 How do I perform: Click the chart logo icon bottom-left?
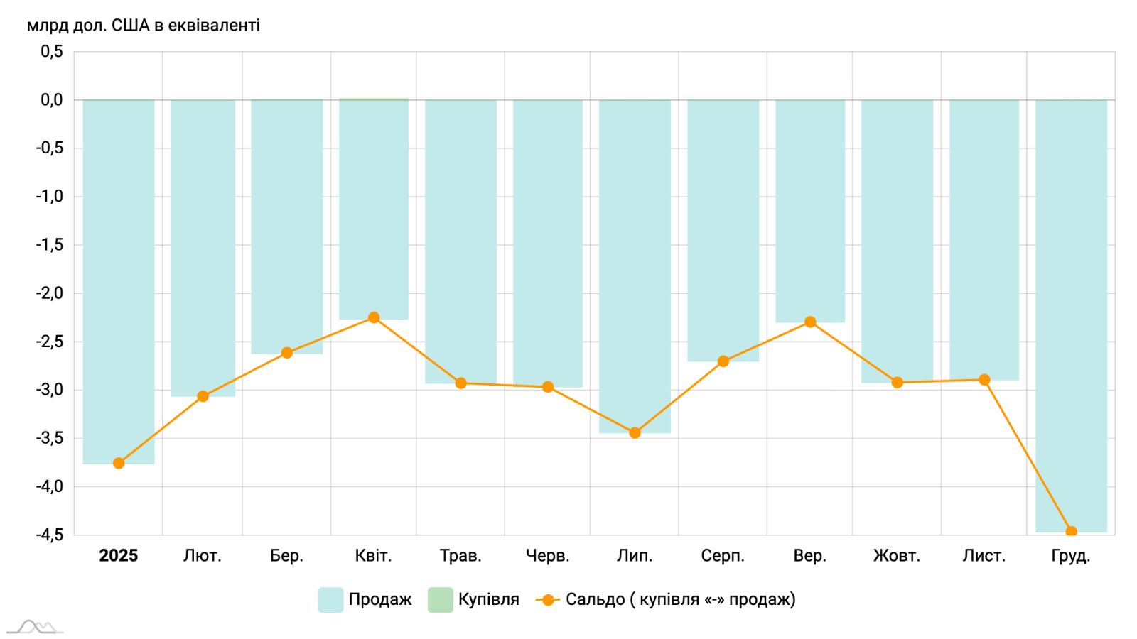click(x=36, y=627)
